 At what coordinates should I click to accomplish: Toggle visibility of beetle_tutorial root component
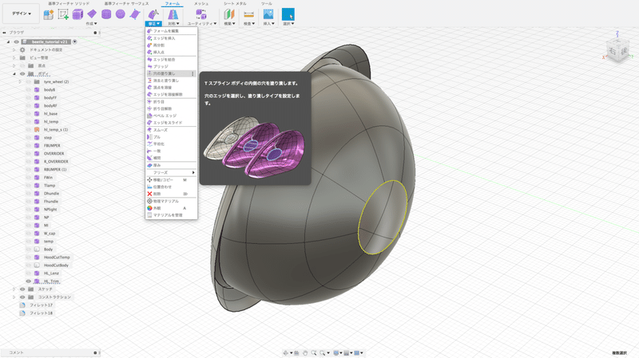pyautogui.click(x=16, y=41)
